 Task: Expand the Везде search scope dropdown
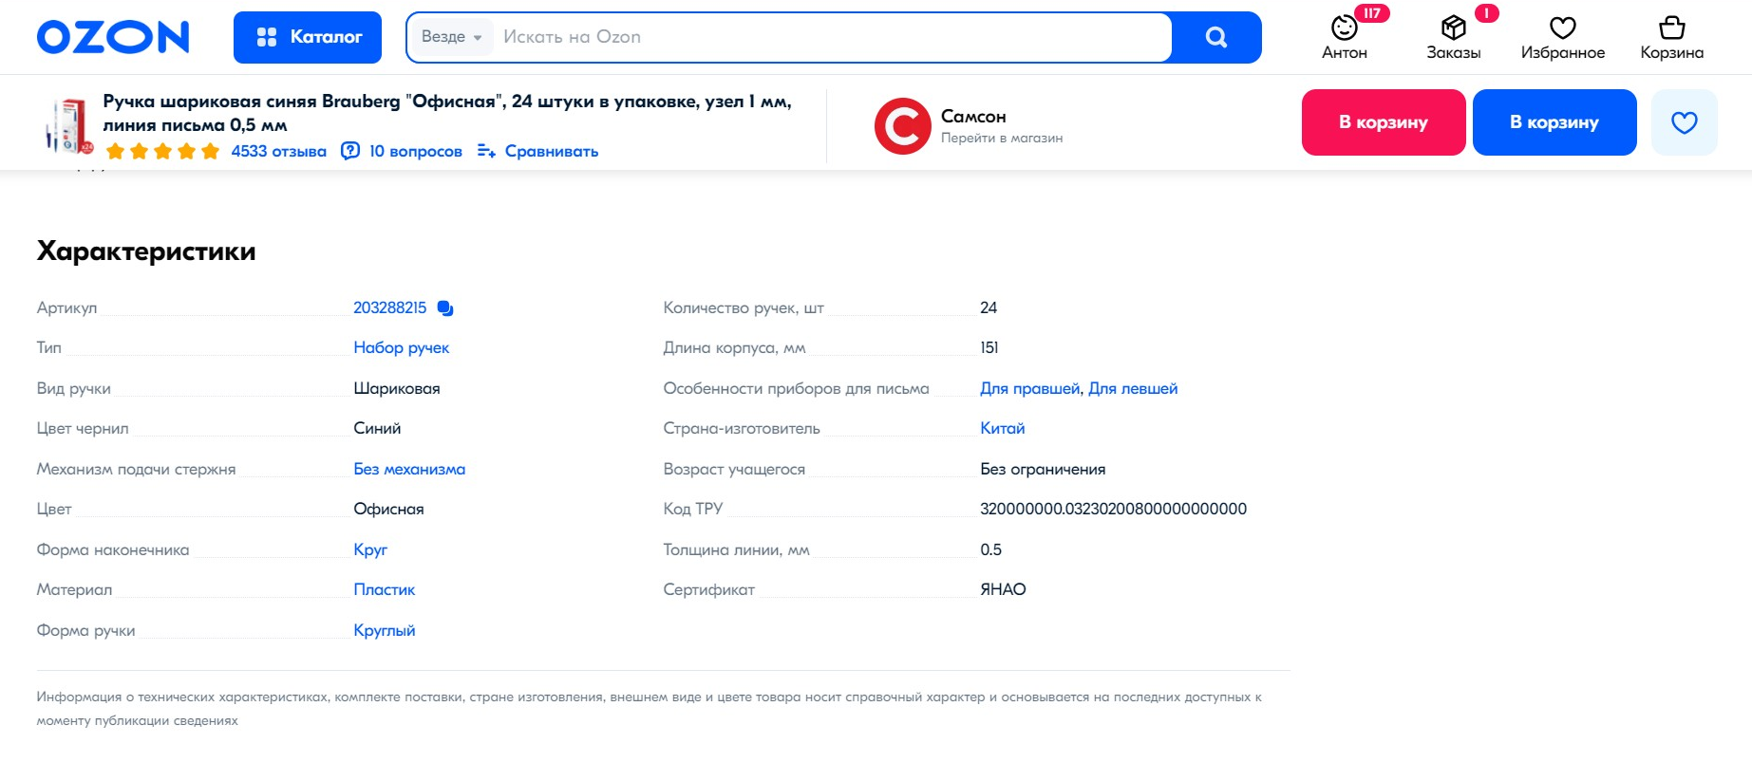[x=451, y=37]
